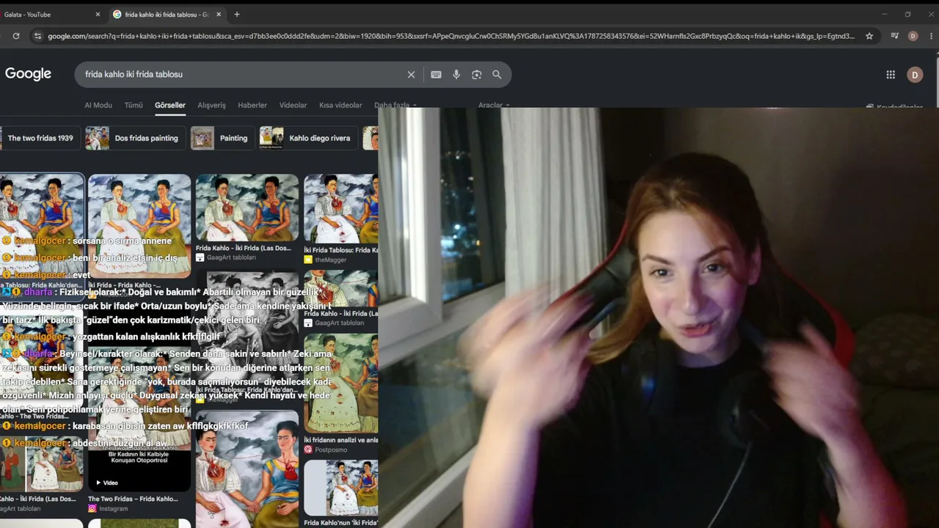This screenshot has width=939, height=528.
Task: Filter by The two fridas 1939 chip
Action: [x=38, y=138]
